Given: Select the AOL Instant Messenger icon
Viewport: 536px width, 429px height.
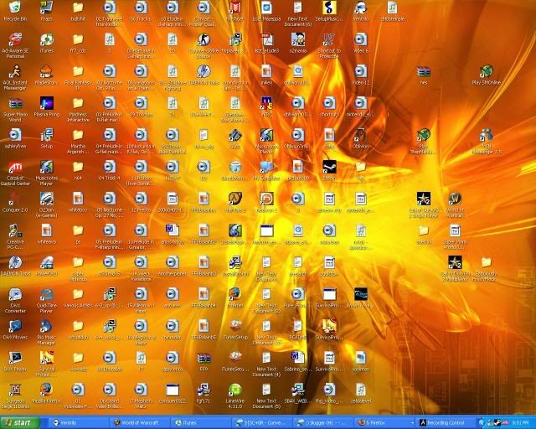Looking at the screenshot, I should 15,72.
